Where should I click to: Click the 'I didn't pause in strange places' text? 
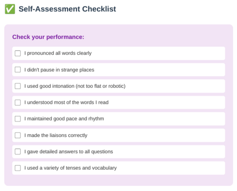click(59, 70)
